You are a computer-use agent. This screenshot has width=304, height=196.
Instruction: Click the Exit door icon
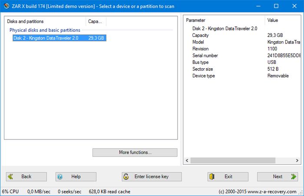(x=212, y=176)
